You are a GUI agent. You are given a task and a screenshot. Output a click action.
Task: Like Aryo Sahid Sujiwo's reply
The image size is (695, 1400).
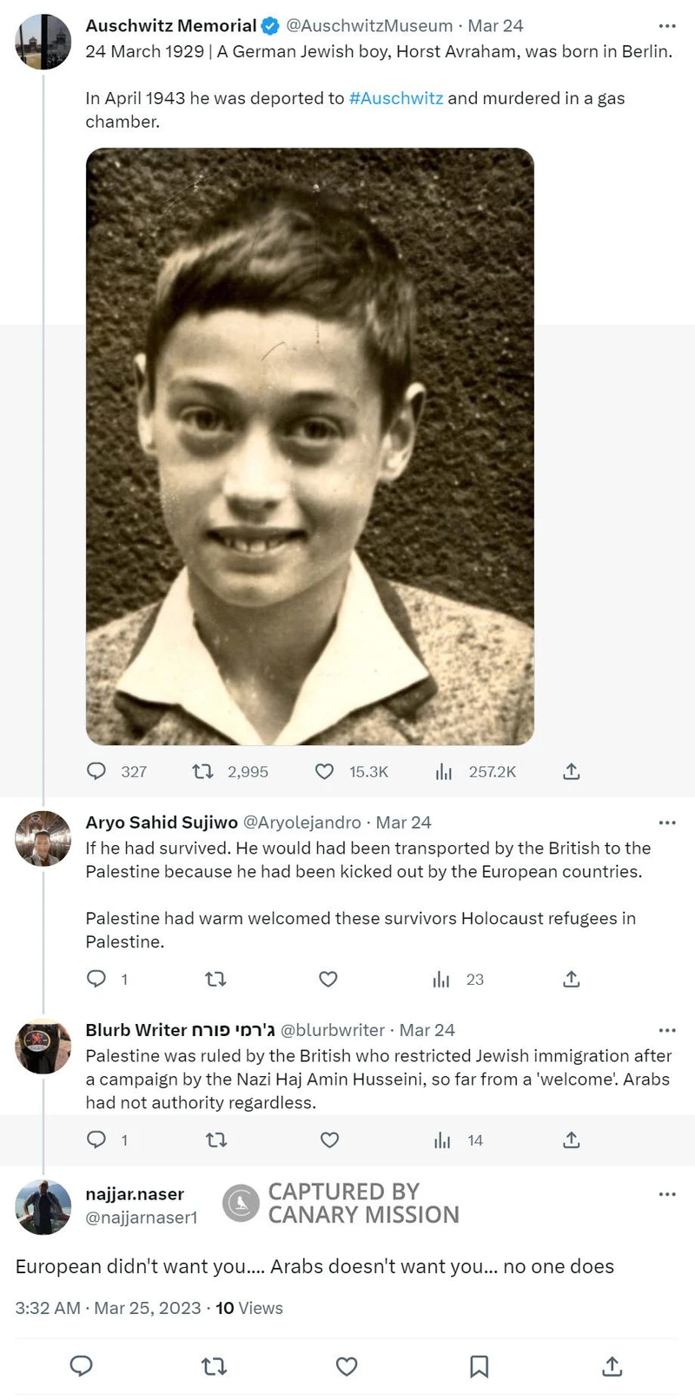pos(328,980)
